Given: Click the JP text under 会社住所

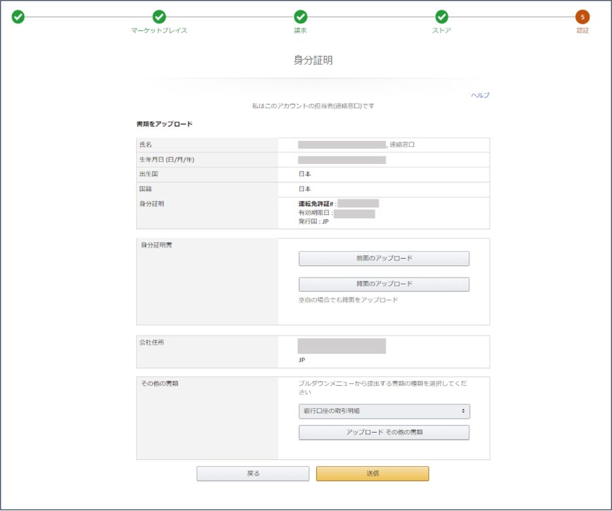Looking at the screenshot, I should pos(302,360).
